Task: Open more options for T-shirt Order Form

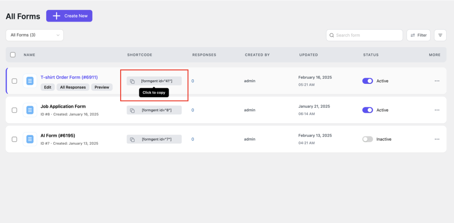Action: (437, 81)
